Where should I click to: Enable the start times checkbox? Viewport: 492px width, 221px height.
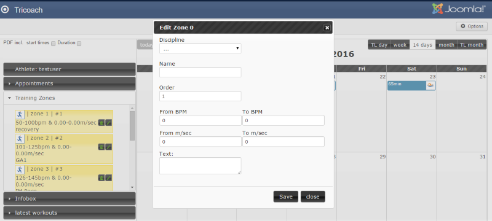click(54, 44)
